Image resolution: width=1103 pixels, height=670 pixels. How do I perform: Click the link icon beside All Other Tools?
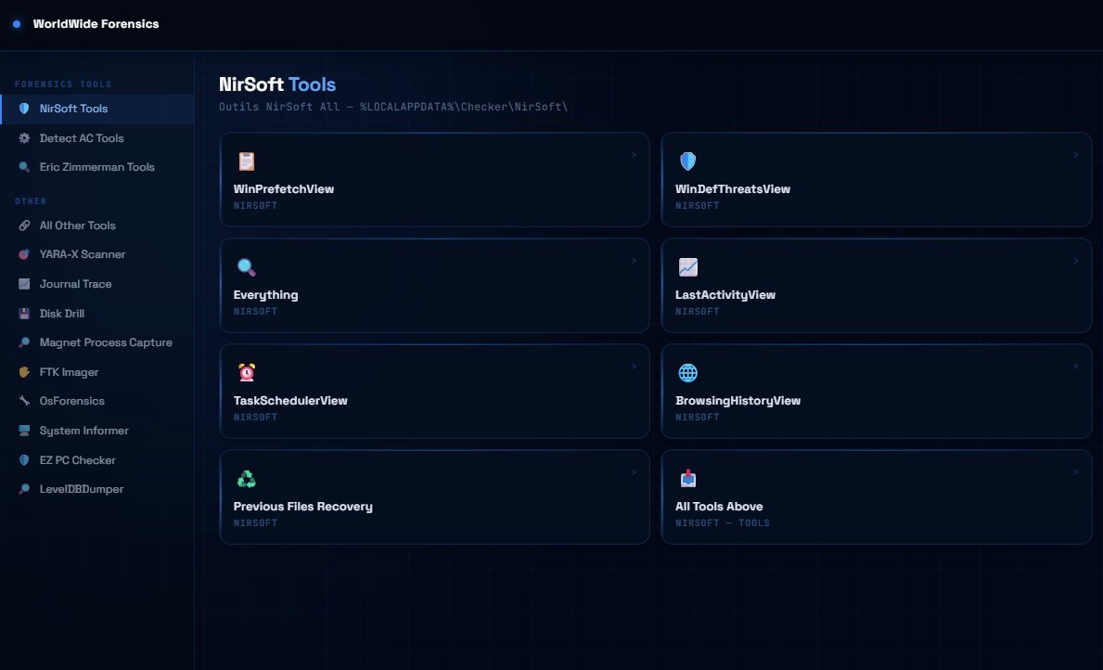pos(24,225)
